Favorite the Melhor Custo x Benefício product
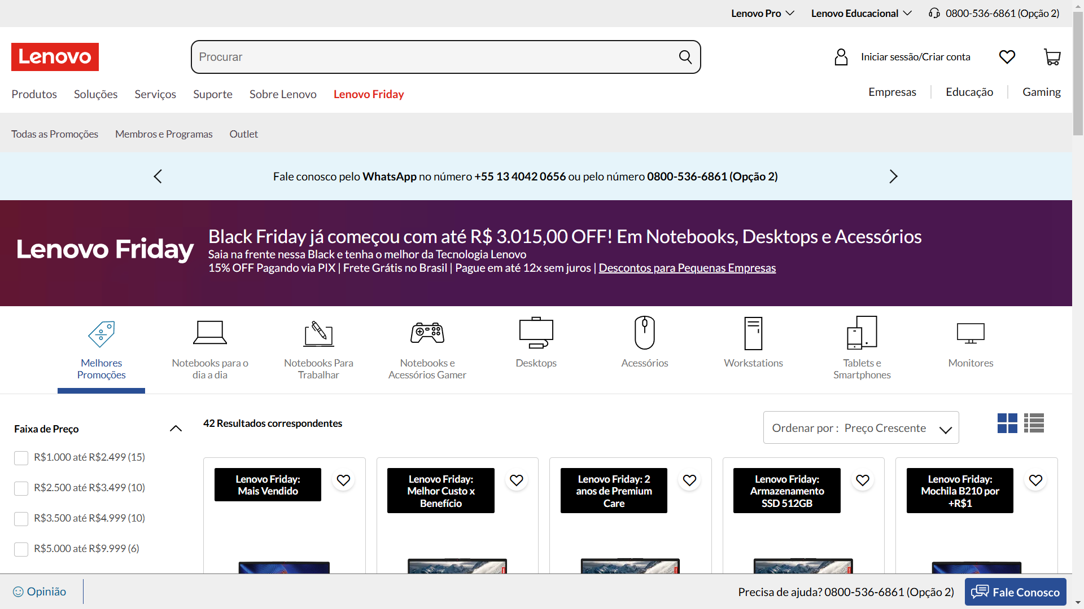This screenshot has width=1084, height=609. [517, 480]
